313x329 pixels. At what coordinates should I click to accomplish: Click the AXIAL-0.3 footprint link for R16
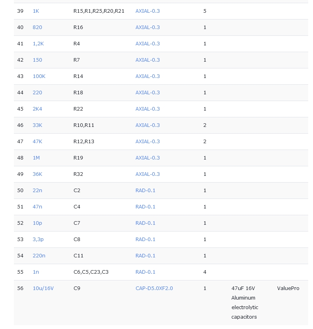coord(148,27)
